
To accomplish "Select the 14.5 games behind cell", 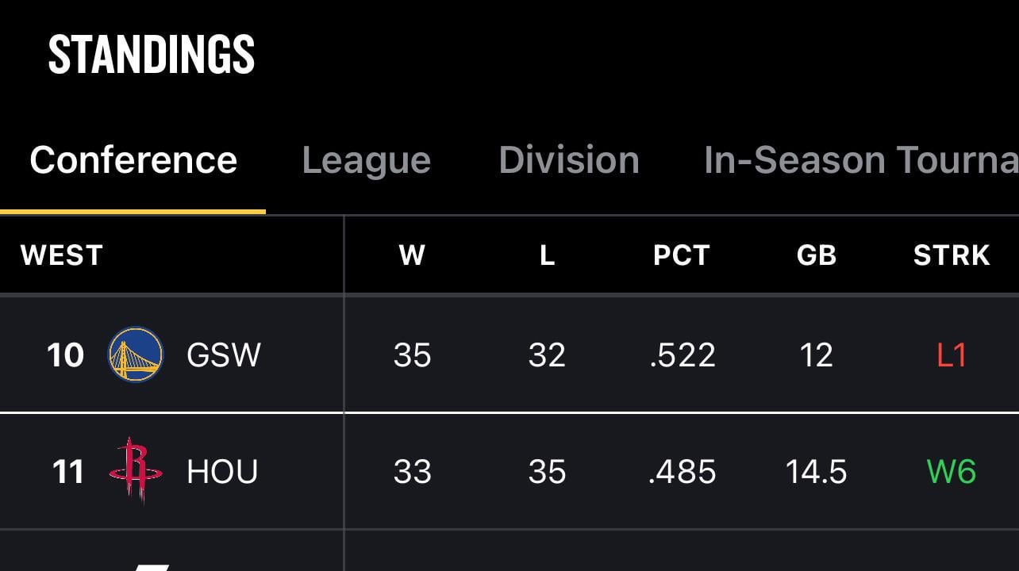I will pos(816,472).
